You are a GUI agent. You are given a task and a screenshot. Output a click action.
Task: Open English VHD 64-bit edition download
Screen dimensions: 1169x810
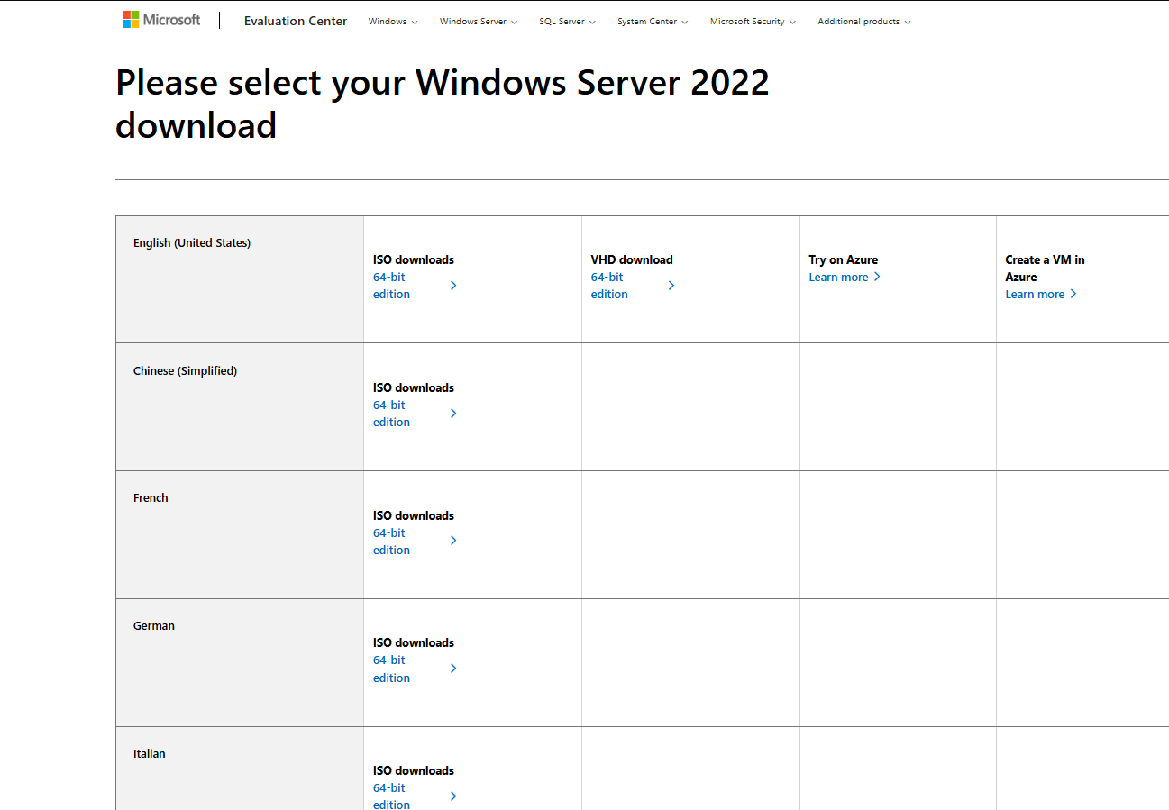(609, 286)
